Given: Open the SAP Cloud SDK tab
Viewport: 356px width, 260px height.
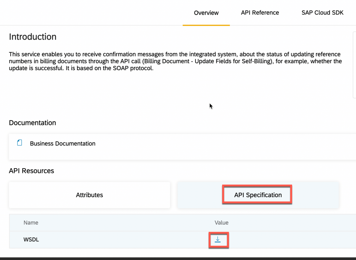Looking at the screenshot, I should [322, 13].
